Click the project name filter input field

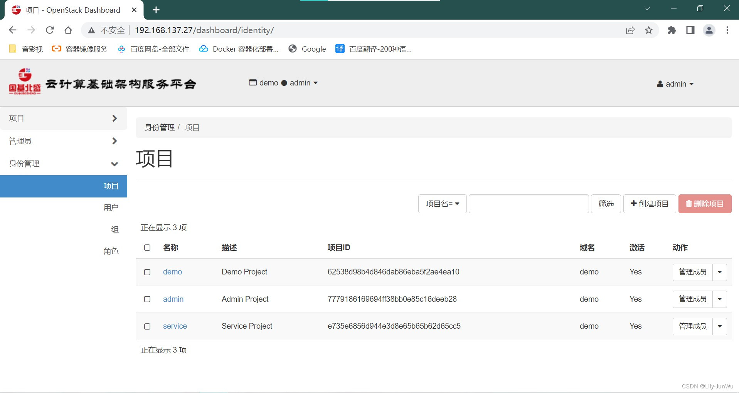[x=528, y=204]
